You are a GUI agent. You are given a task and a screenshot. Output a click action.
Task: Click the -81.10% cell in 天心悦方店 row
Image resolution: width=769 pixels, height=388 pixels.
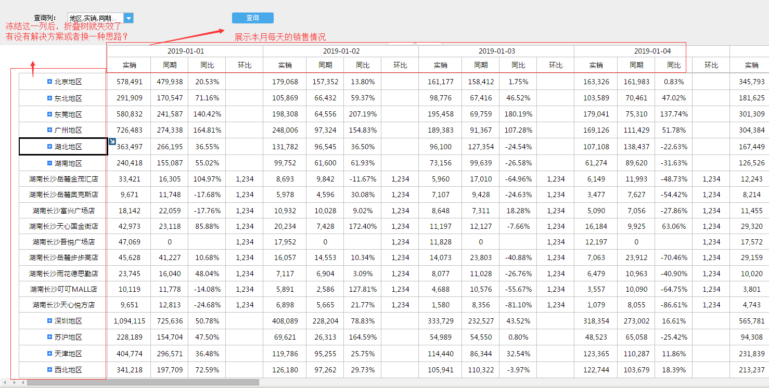tap(518, 305)
